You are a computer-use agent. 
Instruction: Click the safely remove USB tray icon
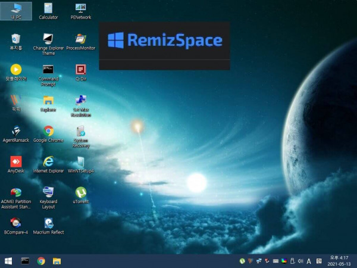(292, 261)
